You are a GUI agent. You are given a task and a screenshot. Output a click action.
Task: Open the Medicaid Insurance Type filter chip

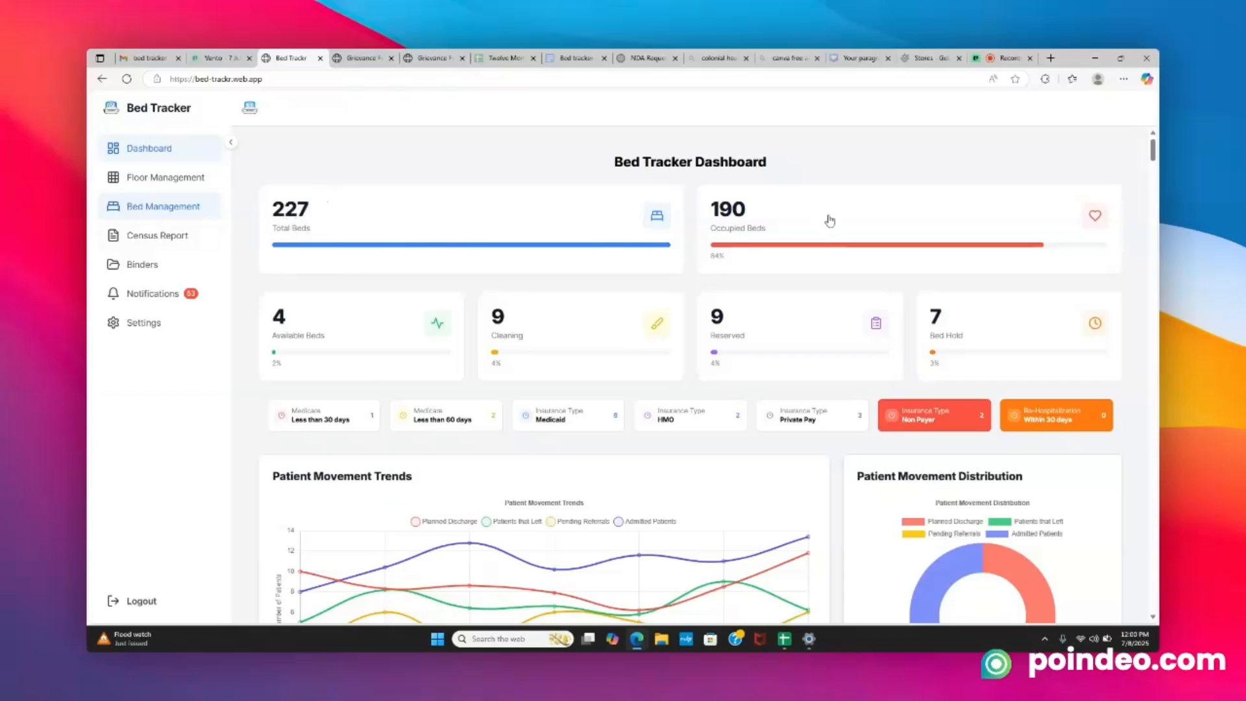coord(568,415)
